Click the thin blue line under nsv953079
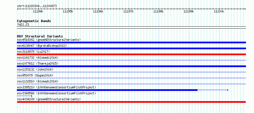This screenshot has height=113, width=254. coord(131,78)
